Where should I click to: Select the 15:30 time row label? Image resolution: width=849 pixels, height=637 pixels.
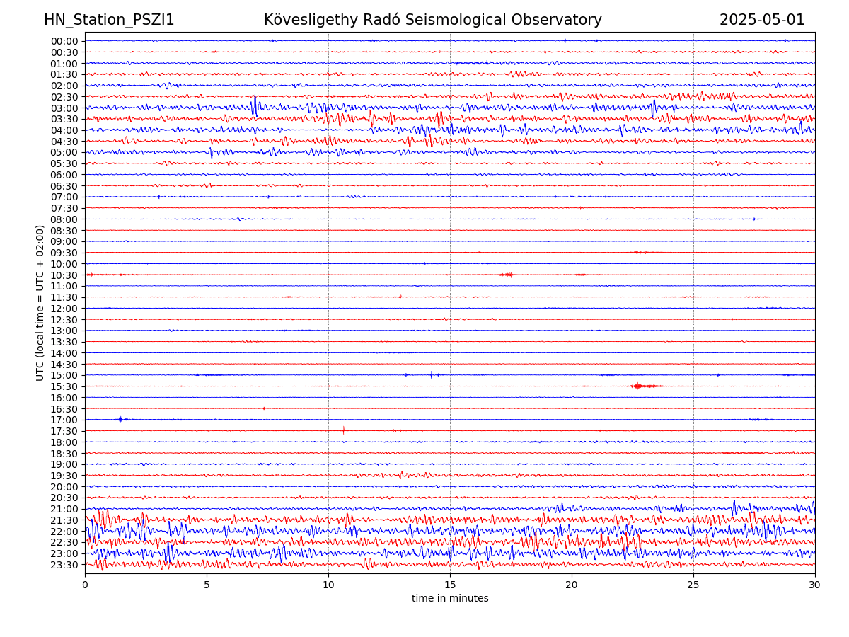pos(64,386)
